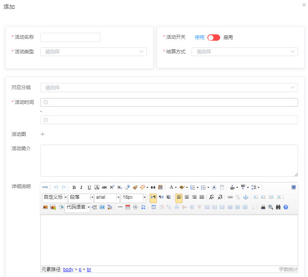
Task: Click the end time field of 活动时间
Action: (x=169, y=120)
